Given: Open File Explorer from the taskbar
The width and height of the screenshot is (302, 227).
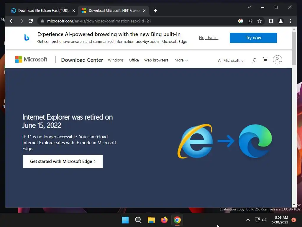Looking at the screenshot, I should pyautogui.click(x=151, y=220).
